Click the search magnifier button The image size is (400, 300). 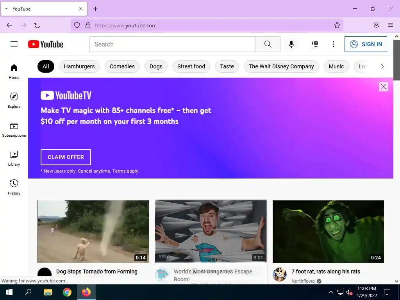point(268,44)
